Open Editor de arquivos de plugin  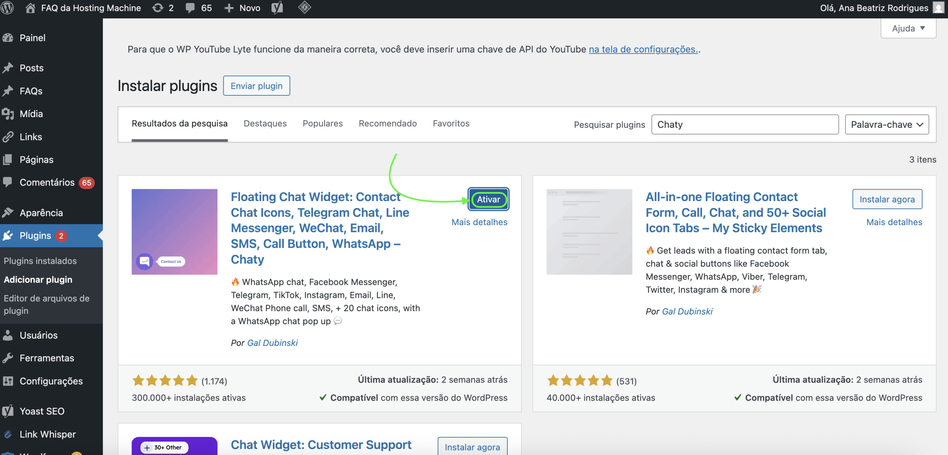pyautogui.click(x=47, y=305)
